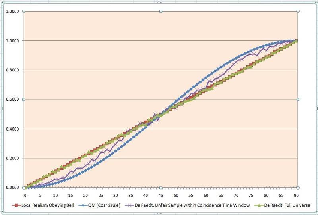Click the bottom-center square plot area handle
This screenshot has width=318, height=215.
click(x=161, y=188)
